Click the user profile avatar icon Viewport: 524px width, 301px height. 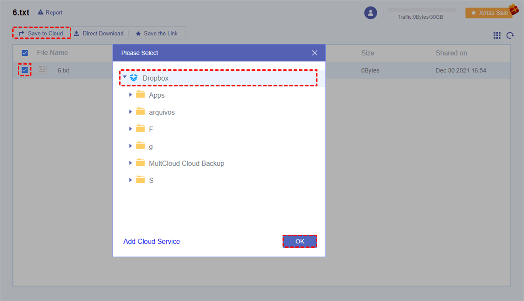click(370, 13)
